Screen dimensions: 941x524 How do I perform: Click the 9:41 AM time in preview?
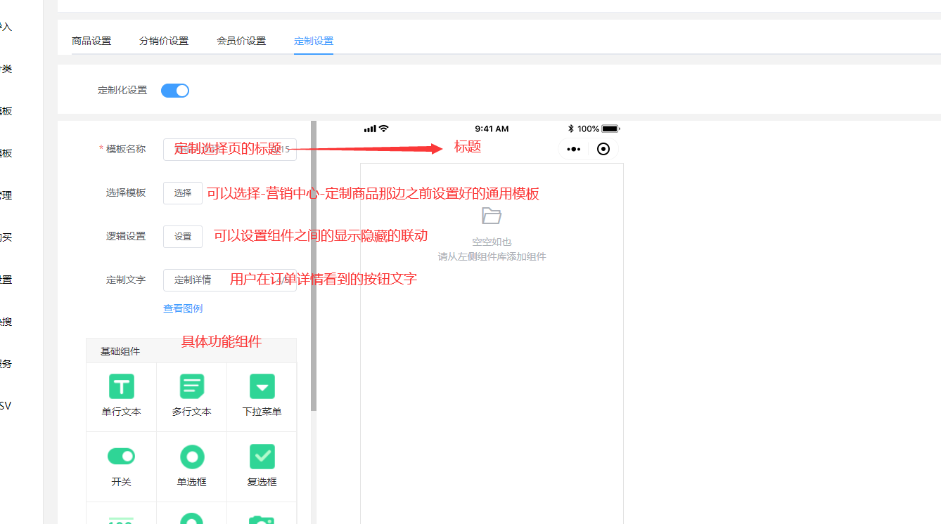coord(492,129)
